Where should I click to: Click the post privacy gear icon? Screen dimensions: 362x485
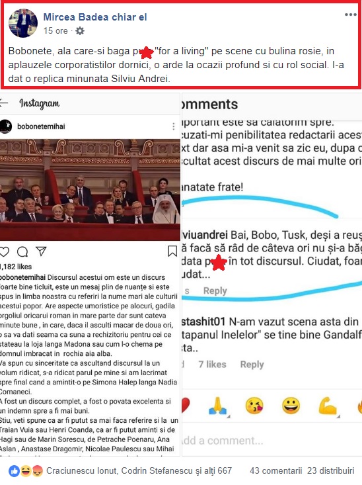(x=80, y=31)
